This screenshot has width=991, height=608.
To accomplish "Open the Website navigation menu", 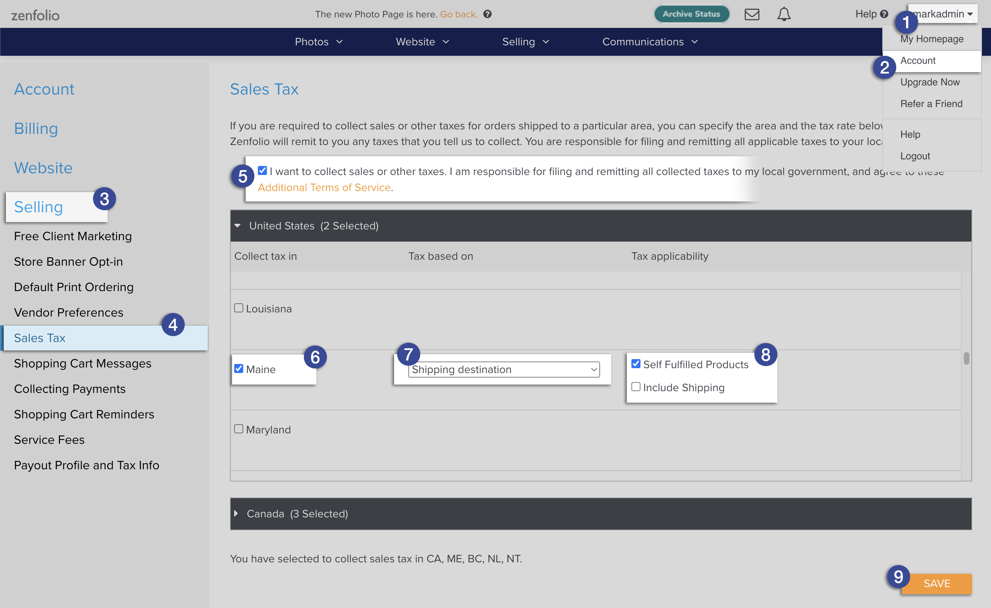I will [422, 42].
